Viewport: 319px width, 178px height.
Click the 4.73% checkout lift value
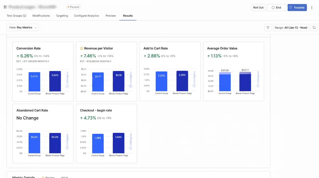pyautogui.click(x=90, y=118)
